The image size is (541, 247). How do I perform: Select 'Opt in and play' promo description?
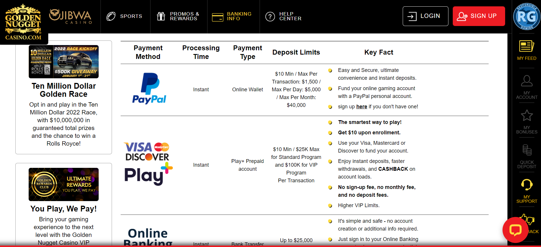point(64,124)
